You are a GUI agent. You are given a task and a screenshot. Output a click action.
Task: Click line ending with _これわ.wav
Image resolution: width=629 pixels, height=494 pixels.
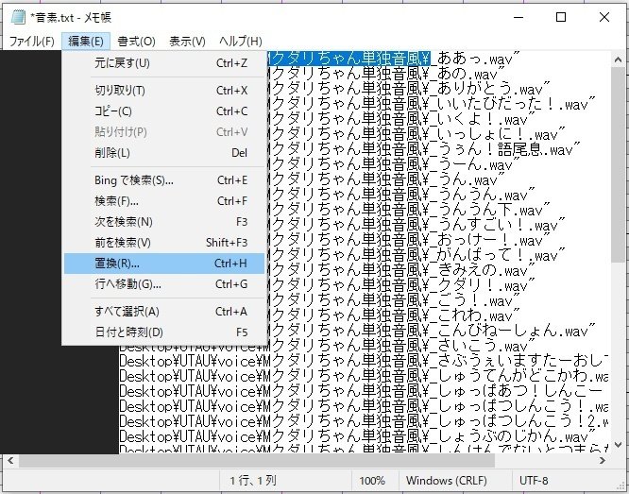click(393, 315)
